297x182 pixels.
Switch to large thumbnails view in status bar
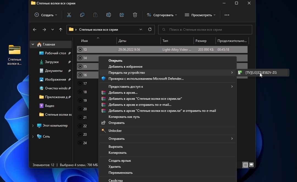(252, 165)
